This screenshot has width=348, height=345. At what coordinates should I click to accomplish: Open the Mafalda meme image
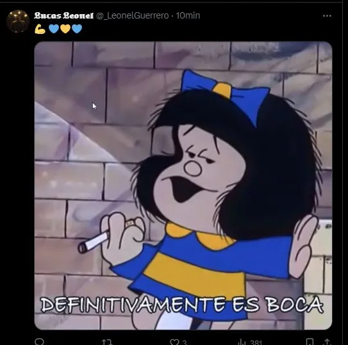click(x=183, y=186)
